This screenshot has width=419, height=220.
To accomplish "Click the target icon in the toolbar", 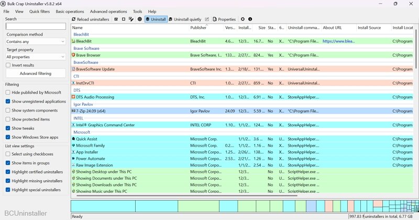I will click(139, 19).
